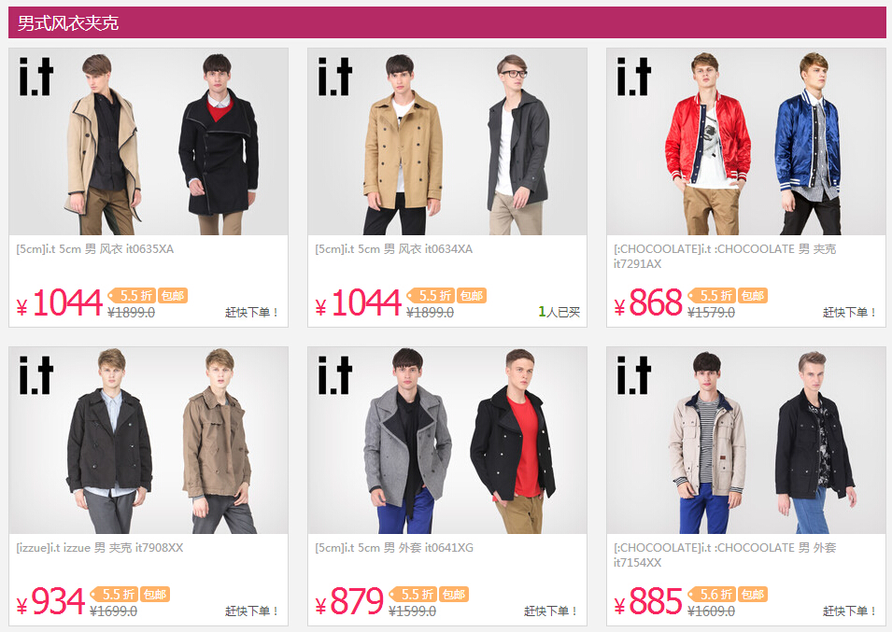
Task: Click the i.t logo on the gray coat image
Action: coord(335,375)
